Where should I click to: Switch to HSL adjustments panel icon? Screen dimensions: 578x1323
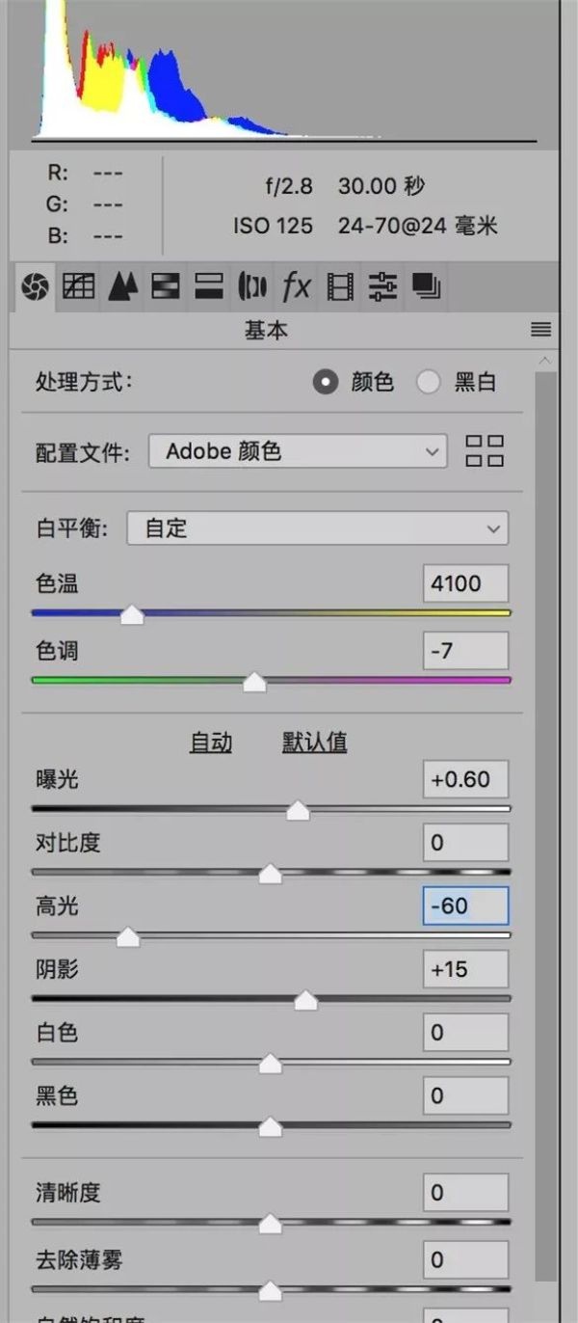click(166, 285)
